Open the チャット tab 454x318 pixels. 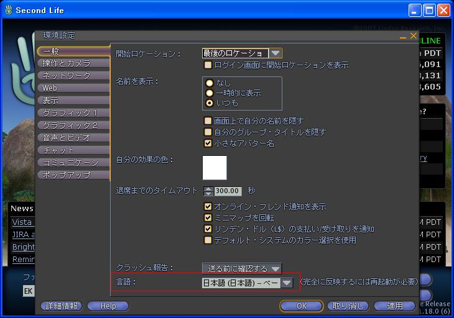(73, 150)
